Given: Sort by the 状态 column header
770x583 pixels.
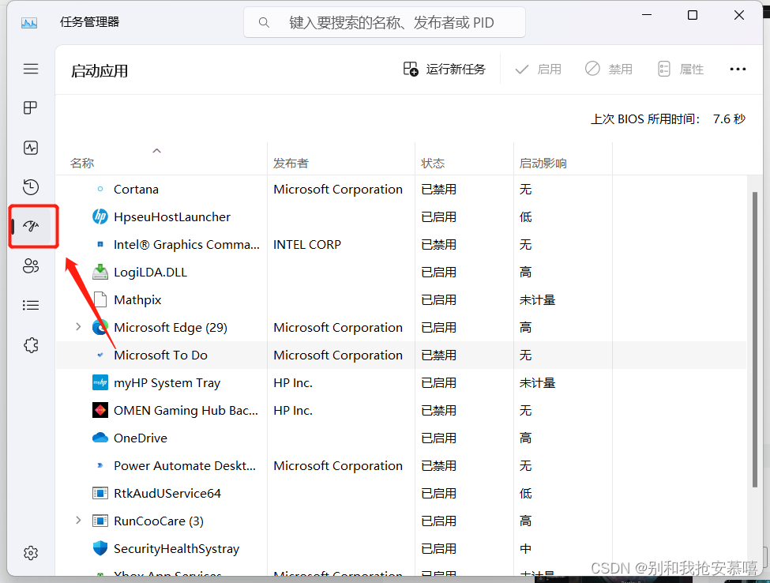Looking at the screenshot, I should click(x=464, y=159).
